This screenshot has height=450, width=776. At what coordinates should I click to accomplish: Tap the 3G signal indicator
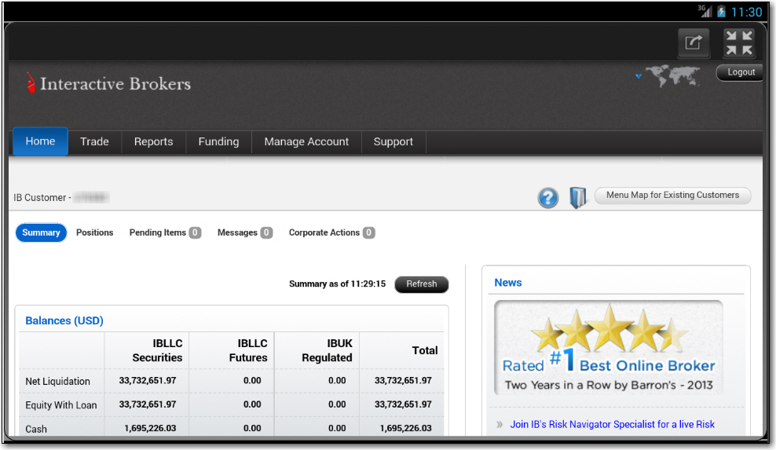pyautogui.click(x=705, y=11)
